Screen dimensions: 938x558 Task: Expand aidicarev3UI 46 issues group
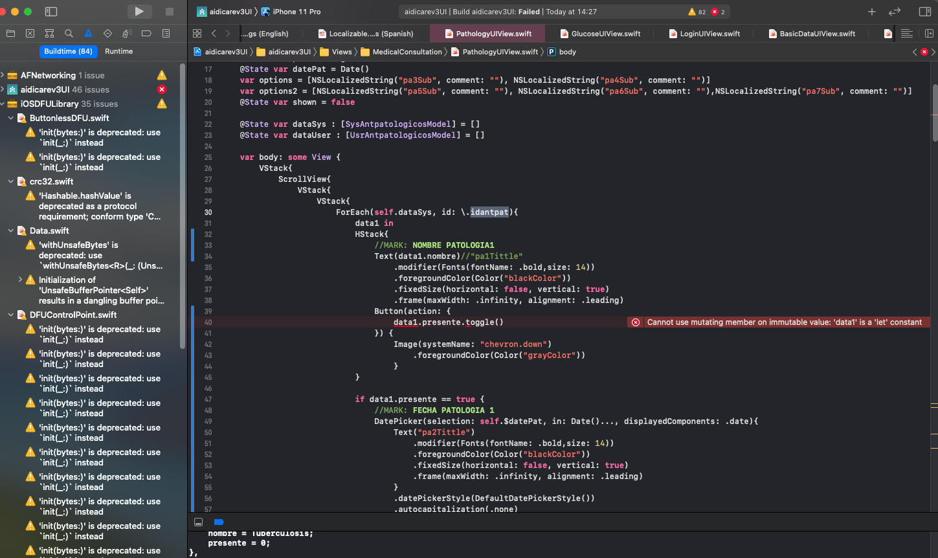click(x=3, y=89)
